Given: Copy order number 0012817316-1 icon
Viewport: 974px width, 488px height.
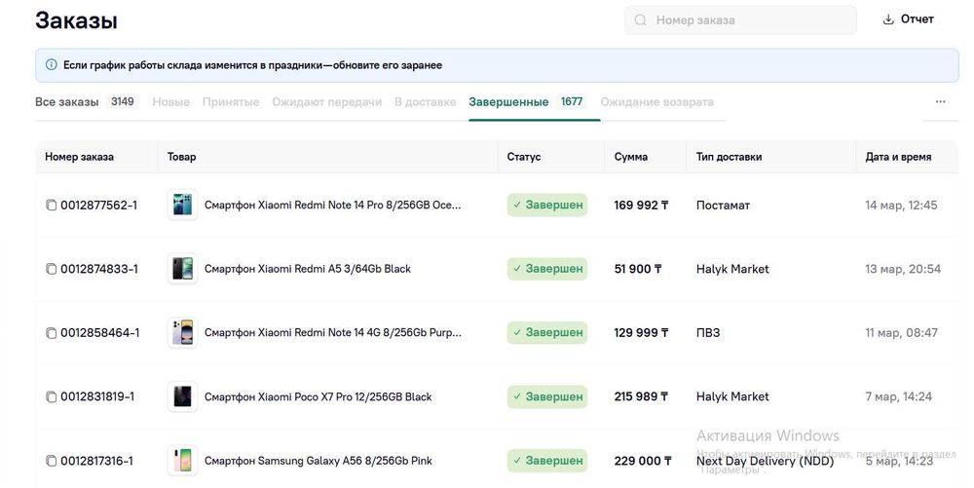Looking at the screenshot, I should (52, 461).
